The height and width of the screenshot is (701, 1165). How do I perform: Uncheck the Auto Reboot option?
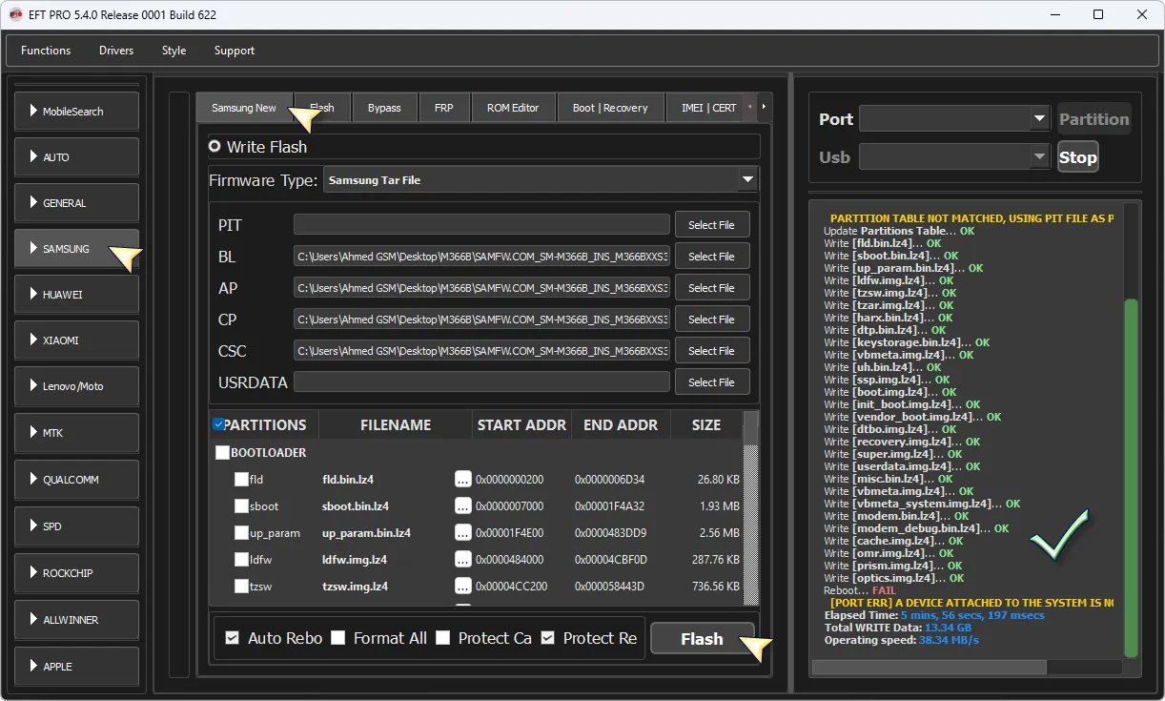233,638
